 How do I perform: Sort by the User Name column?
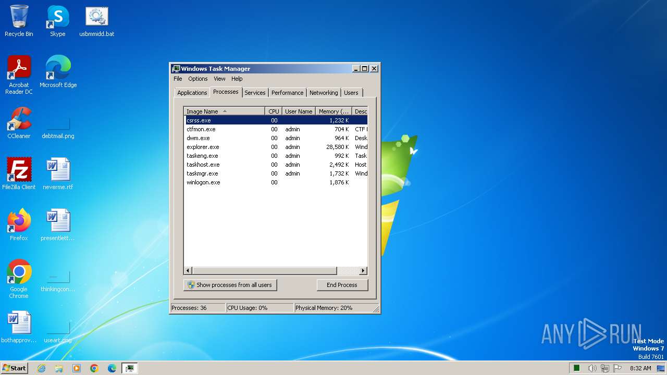pos(299,111)
